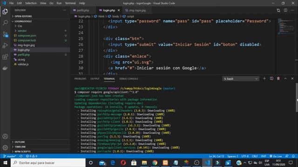298x167 pixels.
Task: Expand the Timeline section
Action: tap(20, 147)
